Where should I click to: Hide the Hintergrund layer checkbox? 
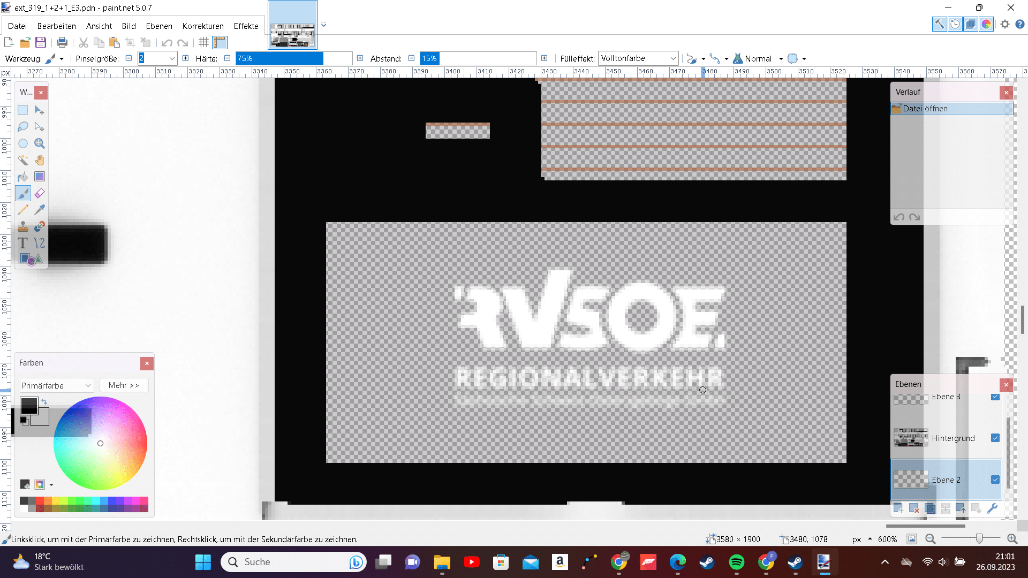pyautogui.click(x=995, y=438)
